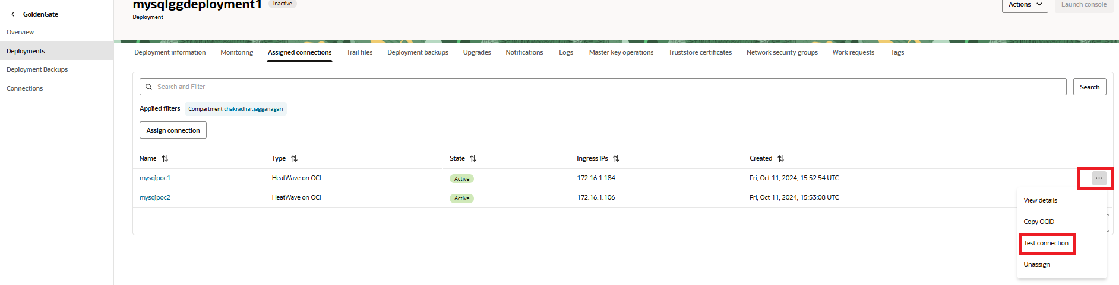The width and height of the screenshot is (1119, 285).
Task: Open the Notifications tab
Action: pos(524,52)
